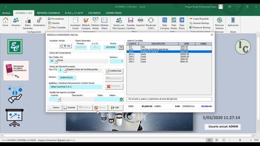This screenshot has height=146, width=260.
Task: Click the Debe amount input field
Action: coord(101,99)
